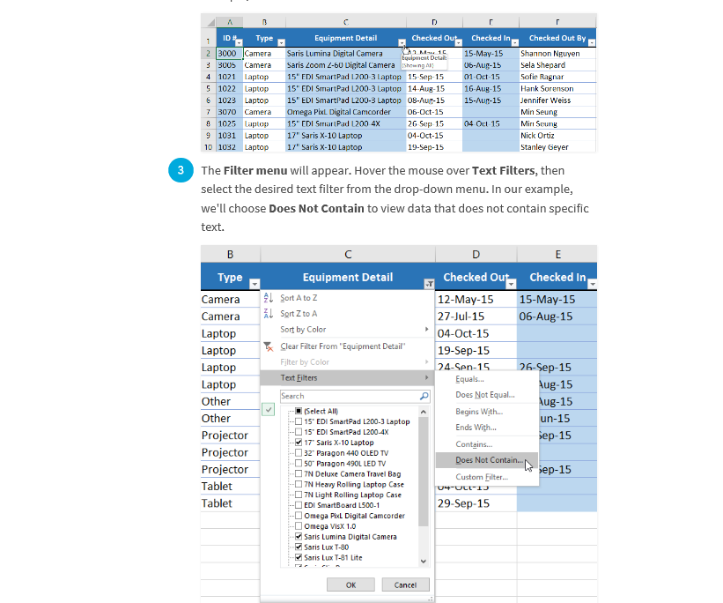723x603 pixels.
Task: Click "29-Sep-15" cell in lower table
Action: [x=476, y=503]
